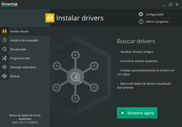This screenshot has height=127, width=182.
Task: Click the Instalar drivers sidebar tray icon
Action: [x=4, y=31]
